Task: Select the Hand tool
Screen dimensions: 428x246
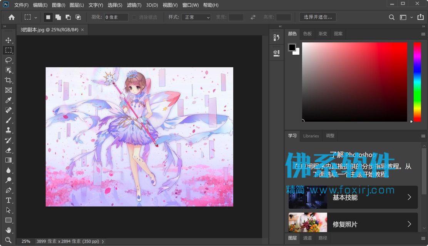Action: coord(8,230)
